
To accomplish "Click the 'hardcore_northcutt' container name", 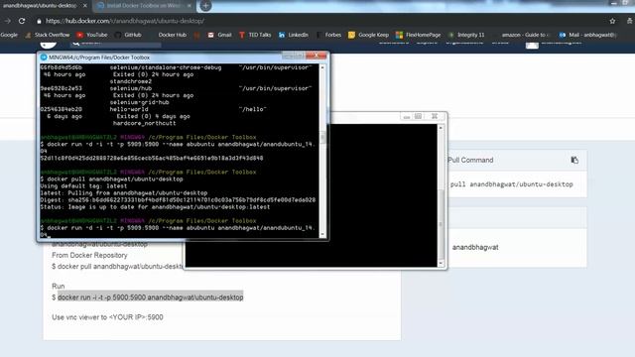I will (144, 123).
